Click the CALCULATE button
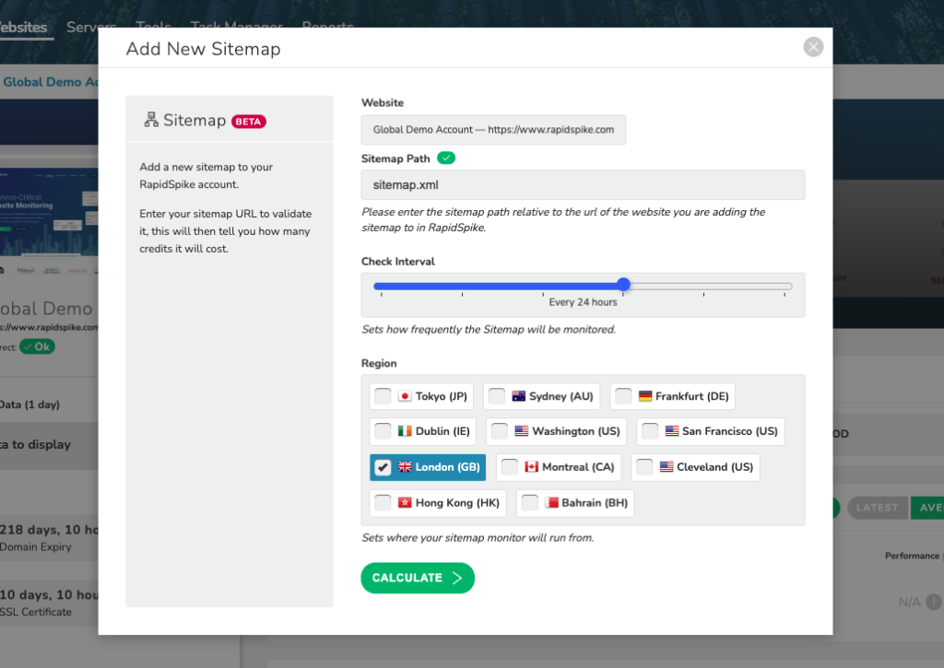Screen dimensions: 944x668 pos(418,578)
